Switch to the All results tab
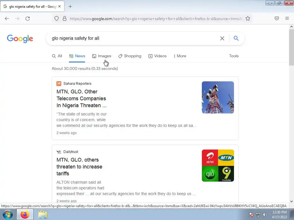The width and height of the screenshot is (294, 220). point(57,56)
